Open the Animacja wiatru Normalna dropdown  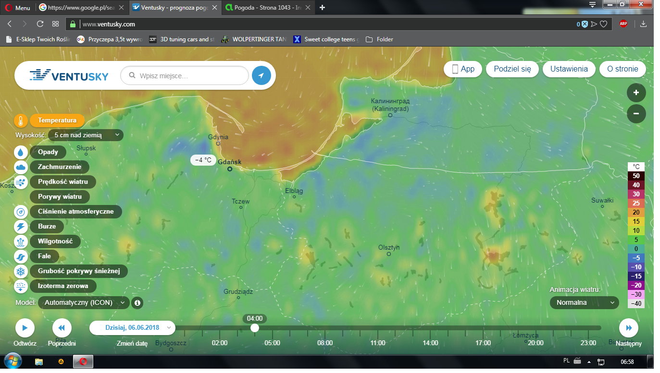click(x=584, y=303)
